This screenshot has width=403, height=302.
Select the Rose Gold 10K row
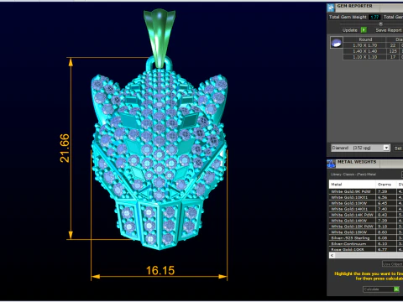click(366, 249)
